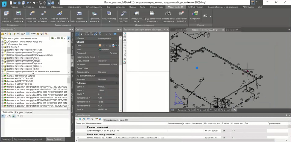This screenshot has width=291, height=142.
Task: Click the Свойства panel vertical scrollbar
Action: [x=120, y=74]
